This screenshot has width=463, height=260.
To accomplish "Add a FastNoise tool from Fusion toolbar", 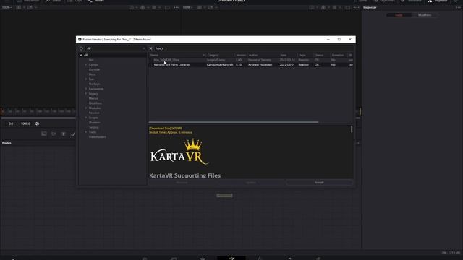I will pos(54,134).
